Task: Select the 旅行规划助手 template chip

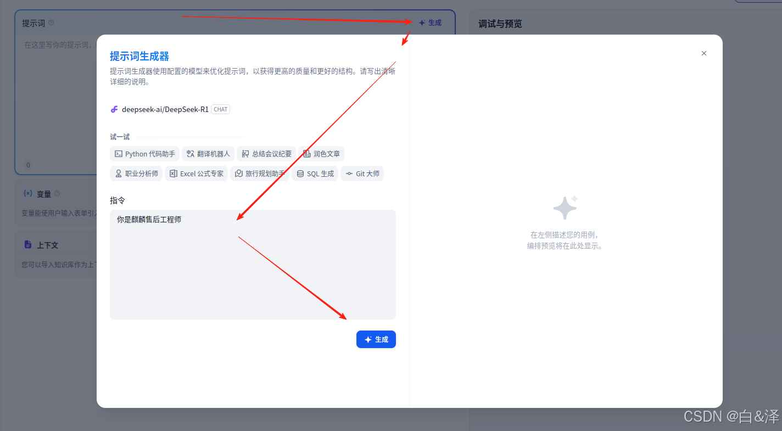Action: coord(260,173)
